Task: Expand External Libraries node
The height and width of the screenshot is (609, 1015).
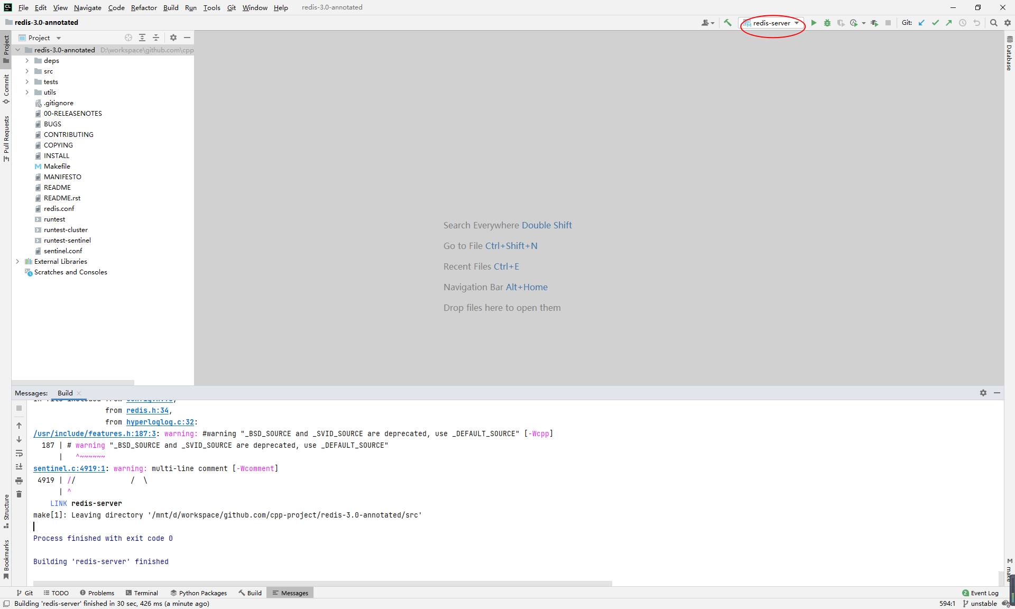Action: (x=17, y=262)
